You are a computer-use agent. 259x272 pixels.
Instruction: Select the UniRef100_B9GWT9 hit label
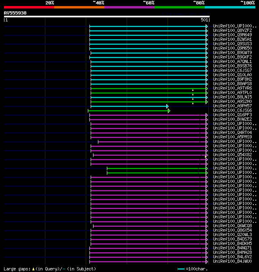[232, 52]
